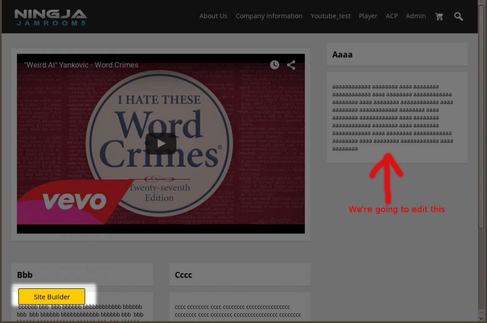Click the video share icon

291,65
